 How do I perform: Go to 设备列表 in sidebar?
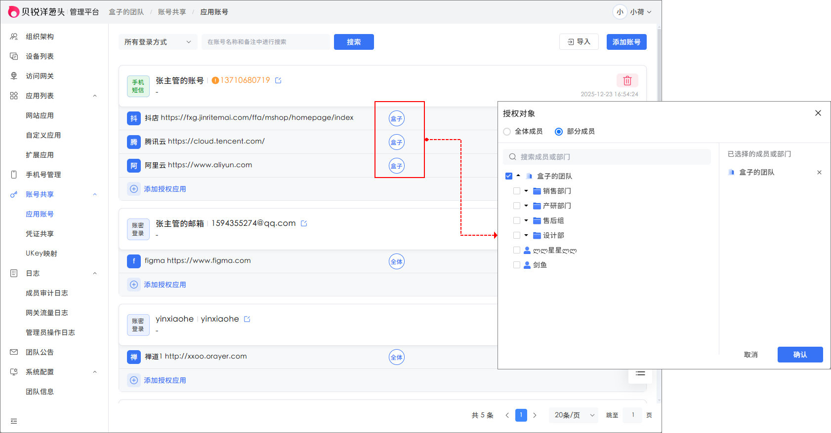(40, 56)
